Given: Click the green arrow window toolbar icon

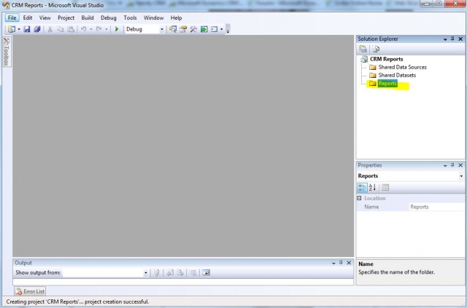Looking at the screenshot, I should tap(204, 29).
